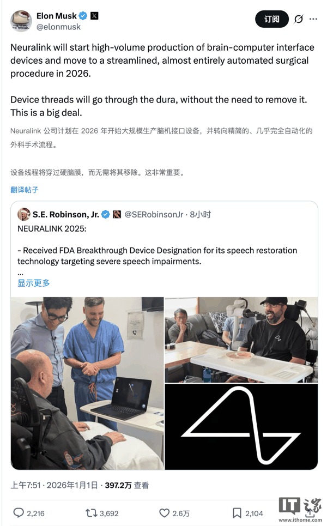Expand quoted post with 显示更多
This screenshot has width=327, height=526.
tap(34, 283)
